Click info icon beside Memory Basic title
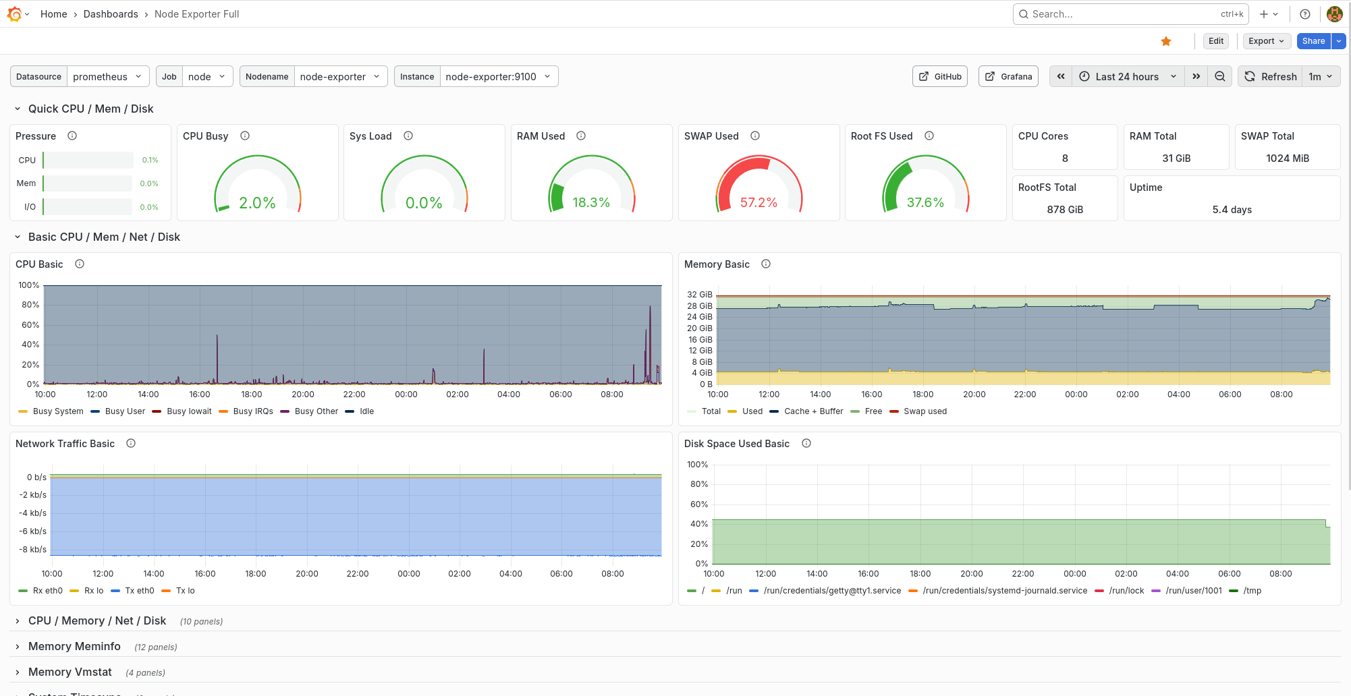Viewport: 1351px width, 696px height. tap(765, 264)
